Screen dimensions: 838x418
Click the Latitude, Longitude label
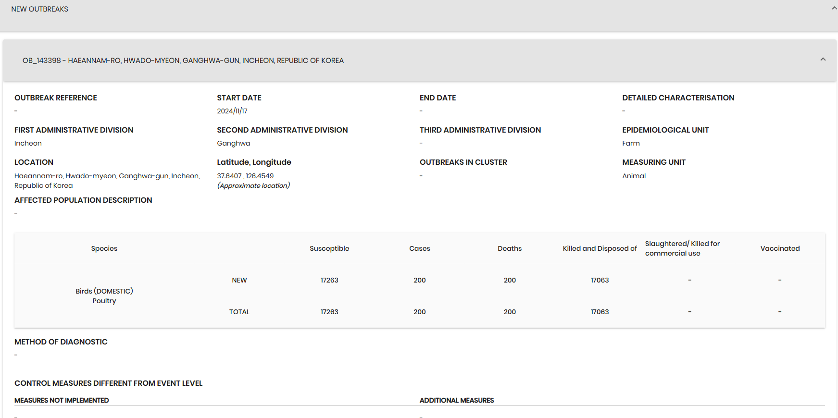(254, 162)
